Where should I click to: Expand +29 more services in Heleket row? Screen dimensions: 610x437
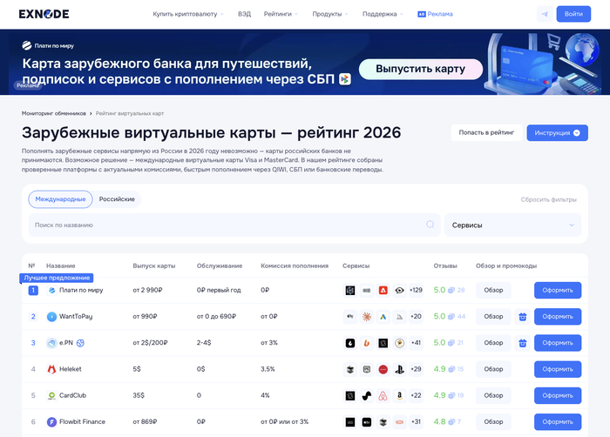coord(416,369)
